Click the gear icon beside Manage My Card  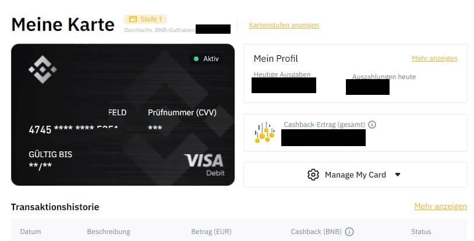pos(313,175)
